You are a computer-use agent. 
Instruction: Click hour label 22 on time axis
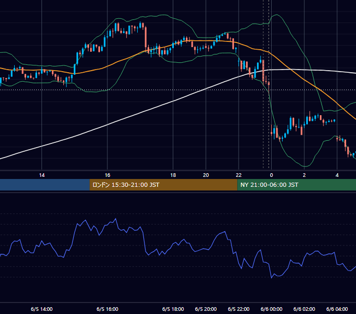(x=239, y=175)
